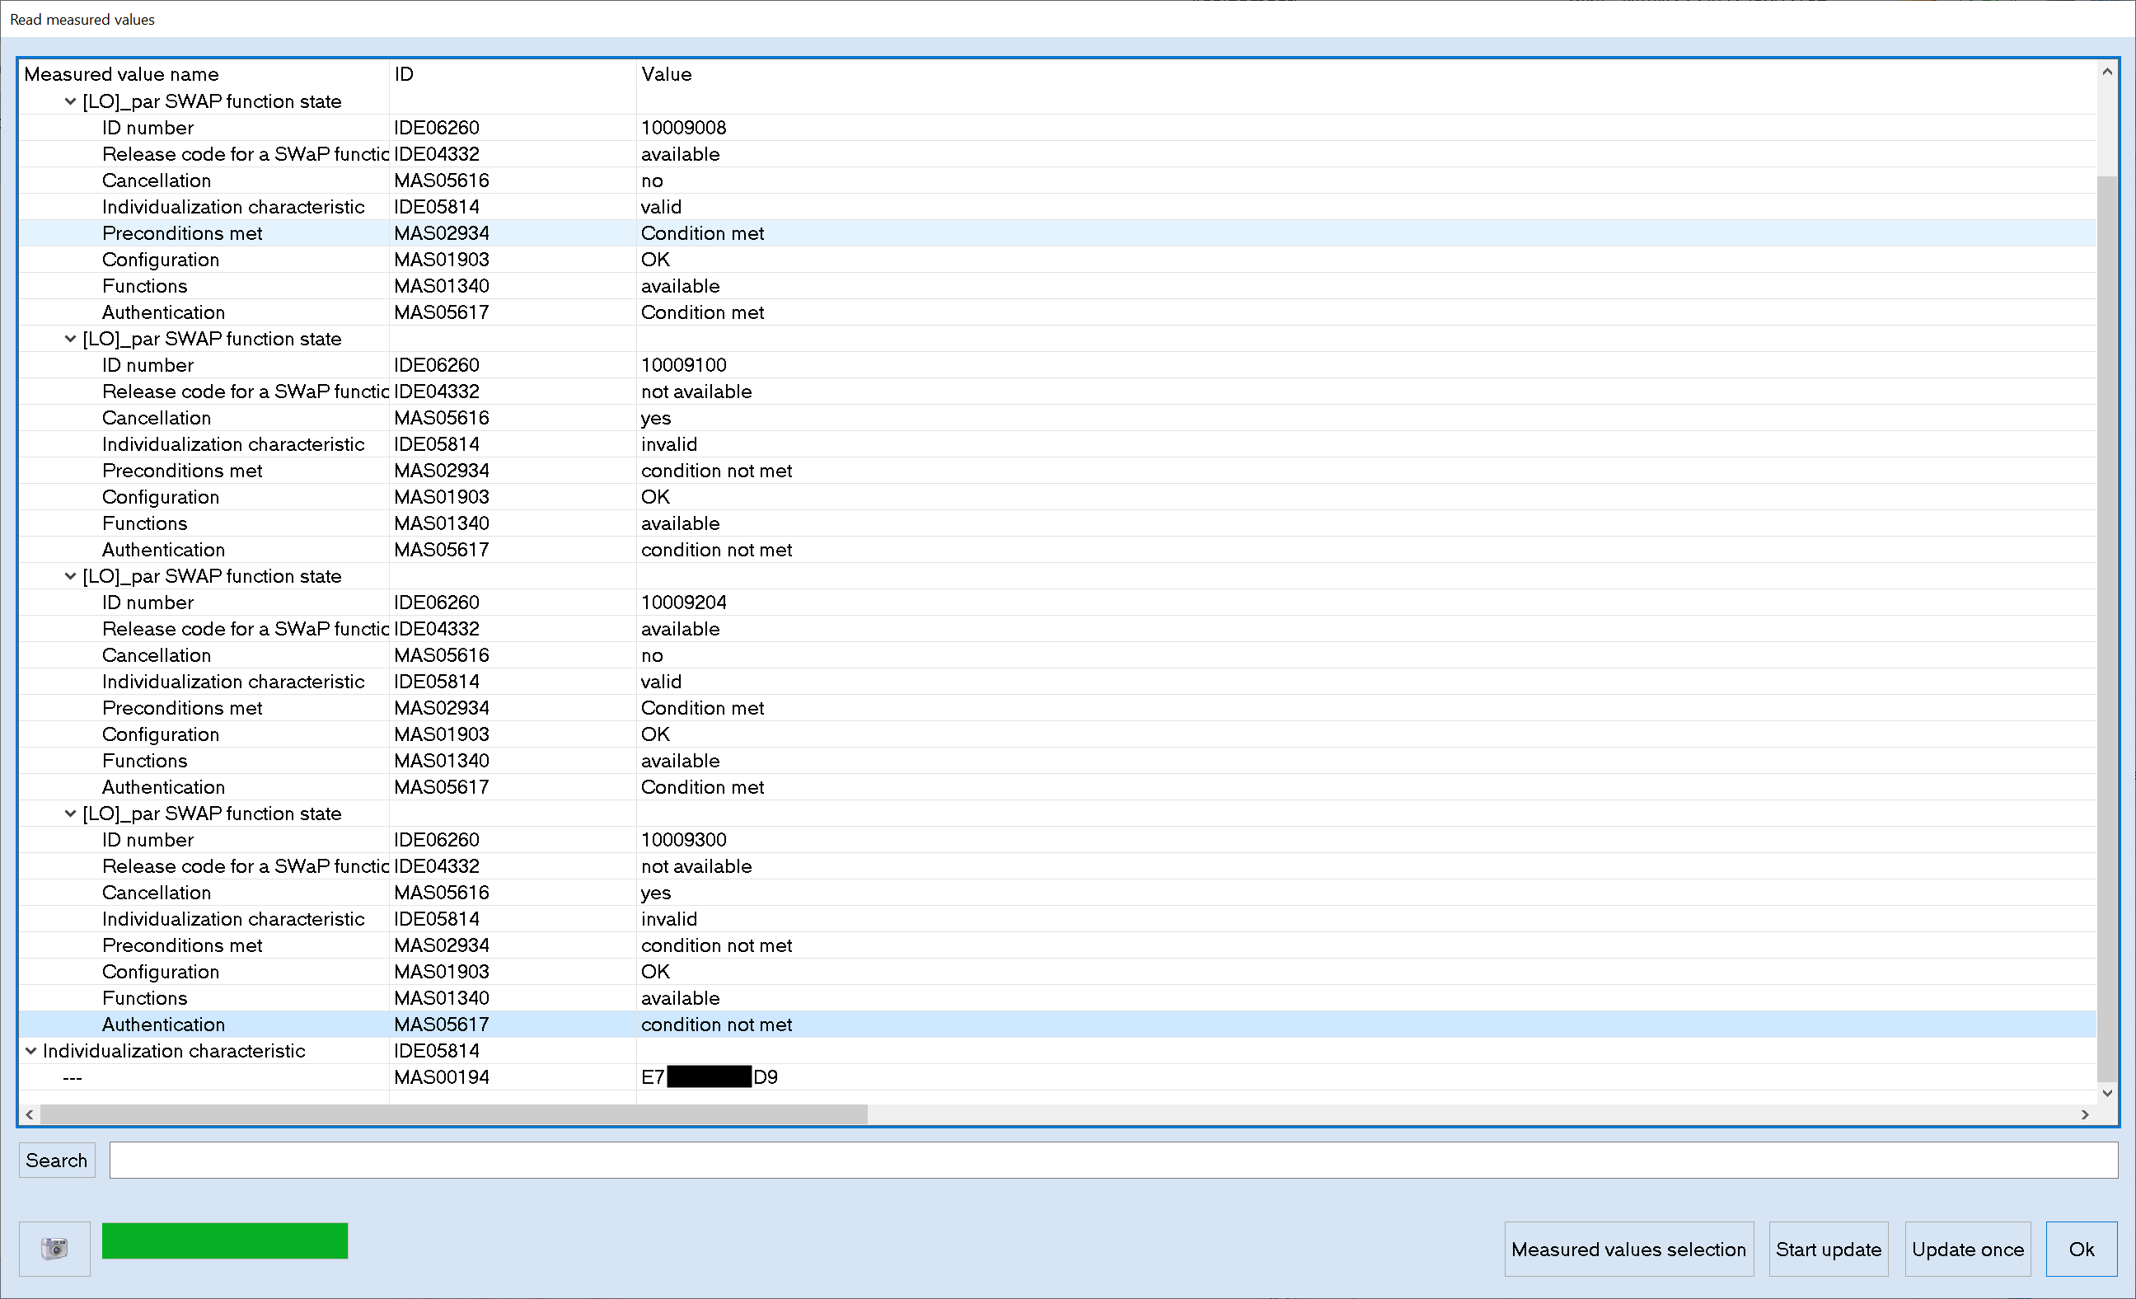Click the green progress bar
The width and height of the screenshot is (2136, 1299).
(x=224, y=1240)
